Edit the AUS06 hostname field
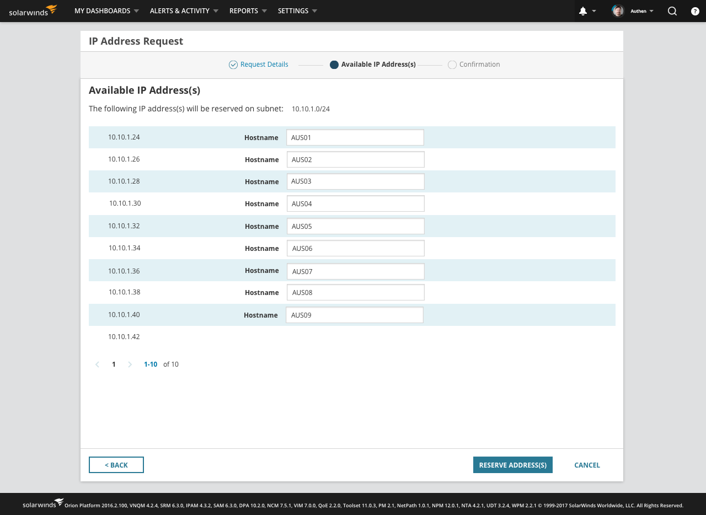Image resolution: width=706 pixels, height=515 pixels. pos(356,248)
